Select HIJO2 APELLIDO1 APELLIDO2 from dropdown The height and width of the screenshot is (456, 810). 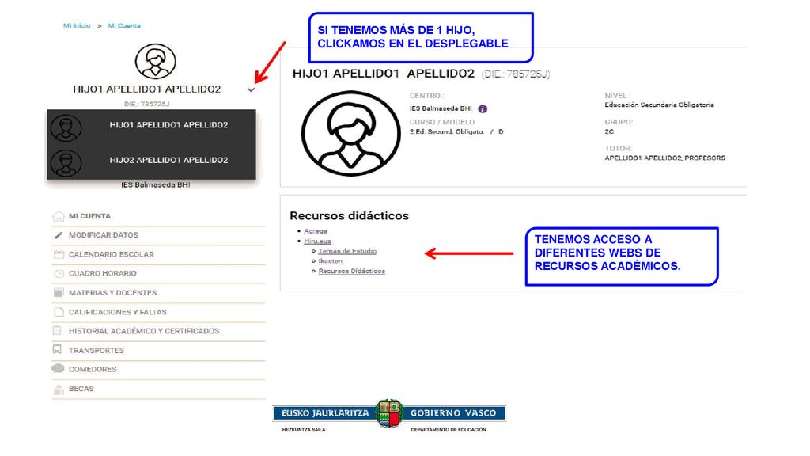[x=151, y=162]
